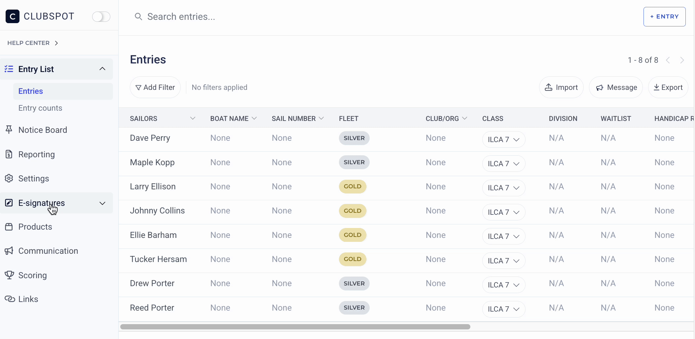Select Entries in the sidebar
The image size is (695, 339).
pyautogui.click(x=31, y=91)
